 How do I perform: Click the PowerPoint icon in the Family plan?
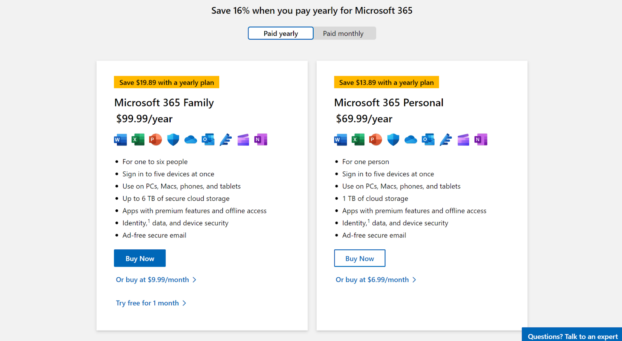155,139
